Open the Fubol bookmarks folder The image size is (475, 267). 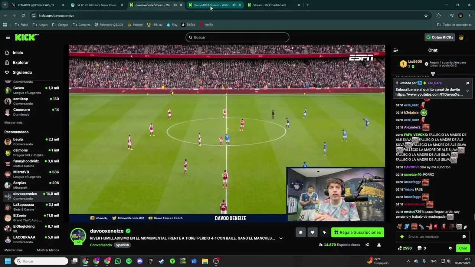(x=21, y=25)
